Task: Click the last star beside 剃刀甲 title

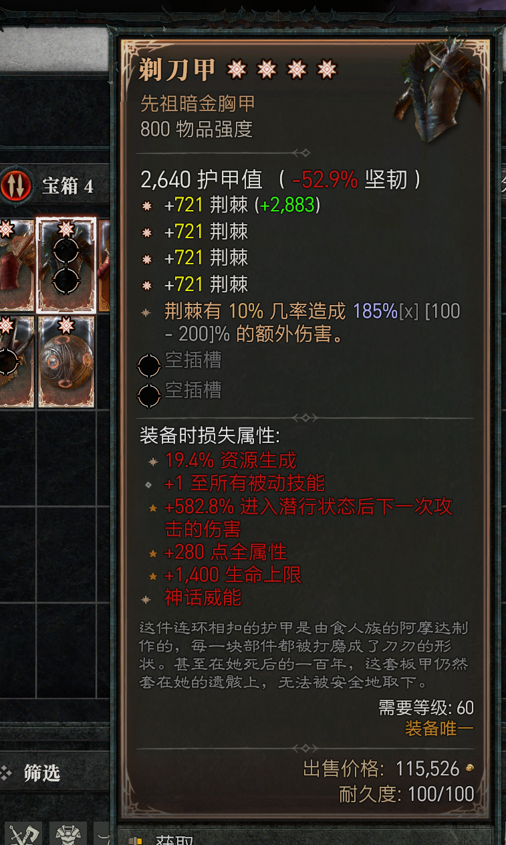Action: click(x=326, y=69)
